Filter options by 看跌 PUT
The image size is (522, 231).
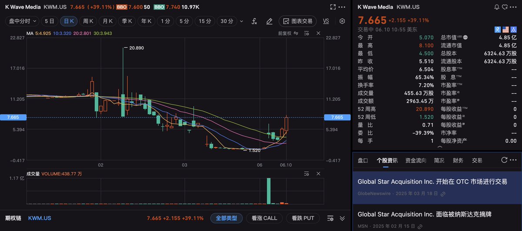coord(303,218)
